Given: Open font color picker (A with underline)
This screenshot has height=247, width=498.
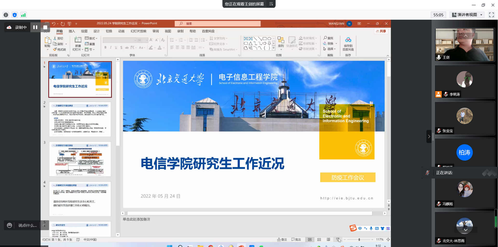Looking at the screenshot, I should [x=160, y=47].
